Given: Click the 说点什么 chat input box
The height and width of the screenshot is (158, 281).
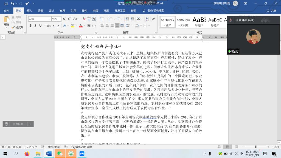Looking at the screenshot, I should (x=19, y=124).
